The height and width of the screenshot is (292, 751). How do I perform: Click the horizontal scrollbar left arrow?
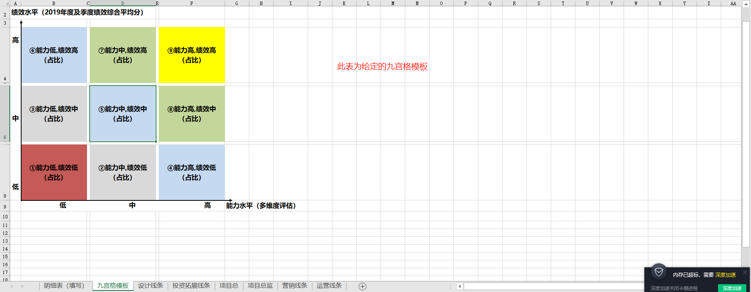pyautogui.click(x=460, y=287)
